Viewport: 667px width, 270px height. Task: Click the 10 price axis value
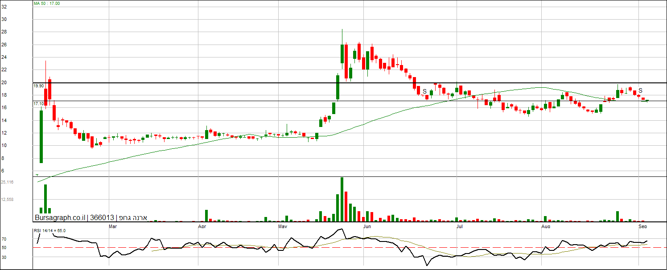[4, 145]
